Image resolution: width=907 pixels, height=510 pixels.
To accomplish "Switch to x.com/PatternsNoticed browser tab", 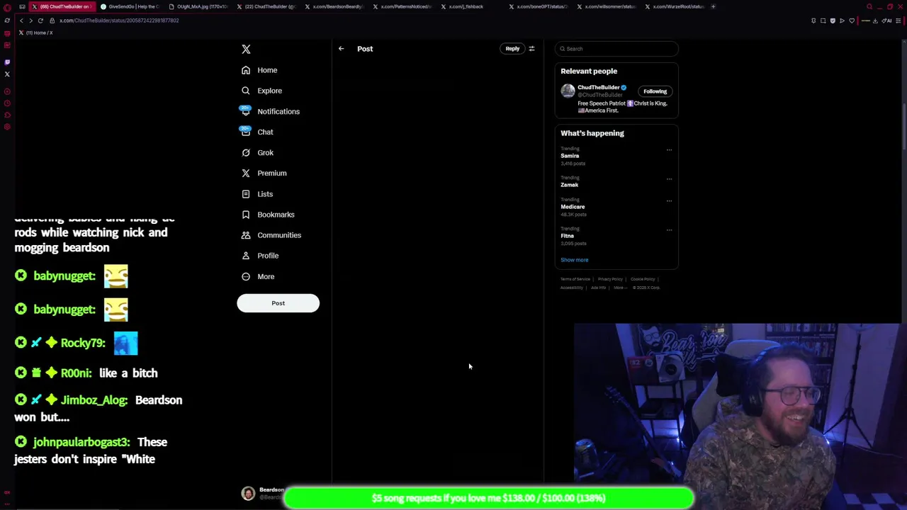I will [402, 6].
